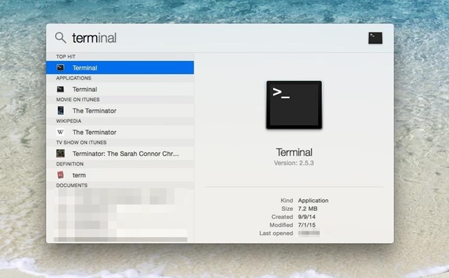Open The Terminator title under Movie on iTunes
The width and height of the screenshot is (449, 278).
tap(95, 111)
